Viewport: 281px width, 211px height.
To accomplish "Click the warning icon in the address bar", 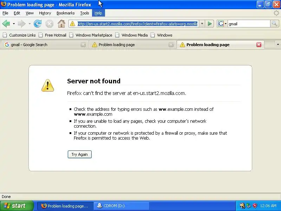I will click(73, 24).
